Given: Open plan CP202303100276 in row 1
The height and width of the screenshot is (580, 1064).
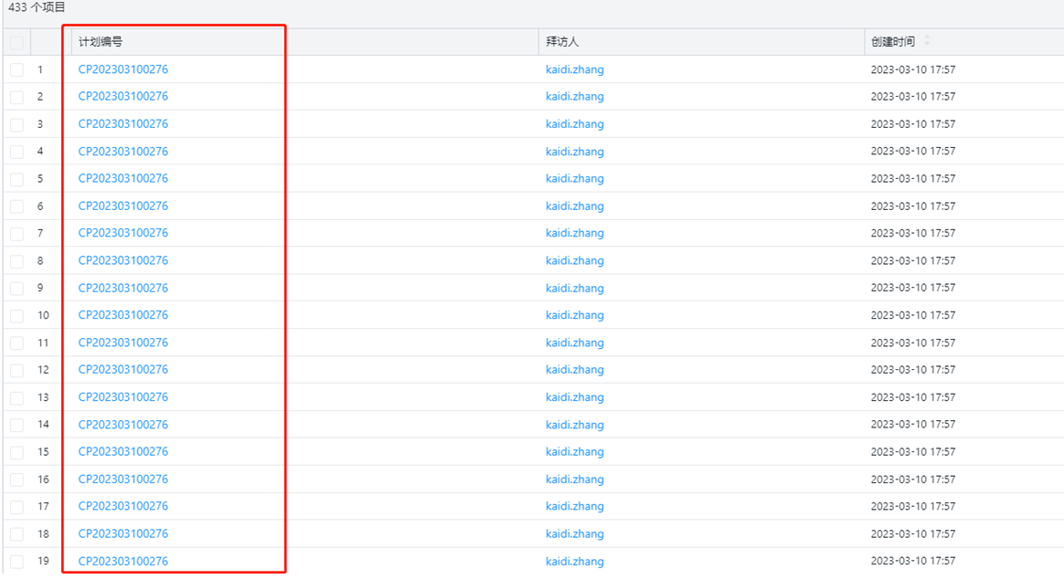Looking at the screenshot, I should pos(122,69).
